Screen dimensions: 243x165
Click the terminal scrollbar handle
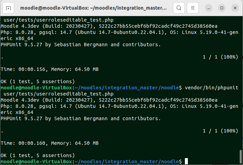pyautogui.click(x=240, y=156)
